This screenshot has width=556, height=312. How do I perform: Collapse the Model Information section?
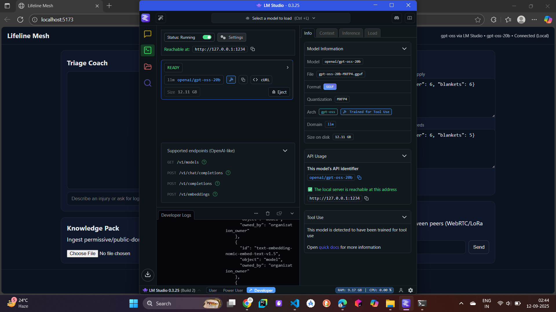(x=404, y=49)
